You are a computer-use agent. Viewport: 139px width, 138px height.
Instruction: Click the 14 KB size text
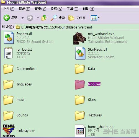point(21,57)
